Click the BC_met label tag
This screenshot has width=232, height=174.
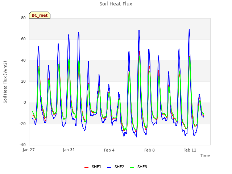pos(40,15)
